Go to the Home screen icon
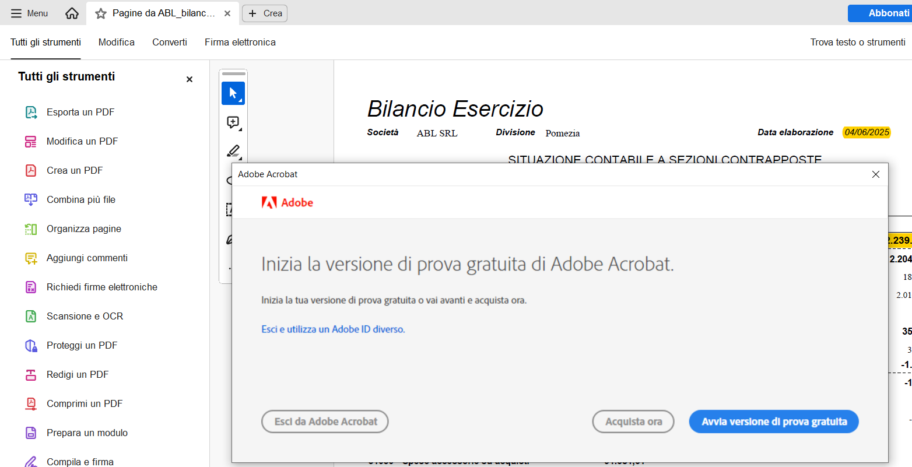The height and width of the screenshot is (467, 912). [72, 13]
